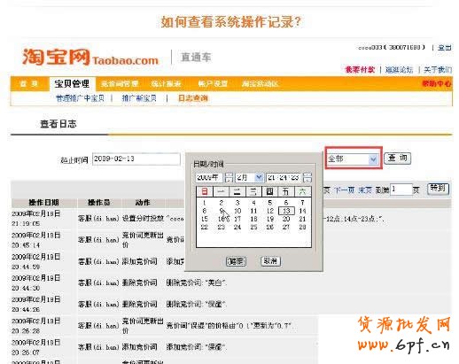The image size is (459, 364).
Task: Click the time field showing 21:24:23
Action: (x=284, y=177)
